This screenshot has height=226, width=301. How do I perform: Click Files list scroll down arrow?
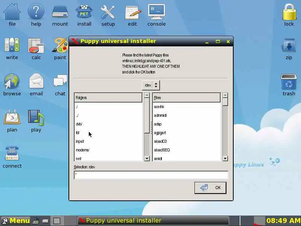[x=225, y=158]
